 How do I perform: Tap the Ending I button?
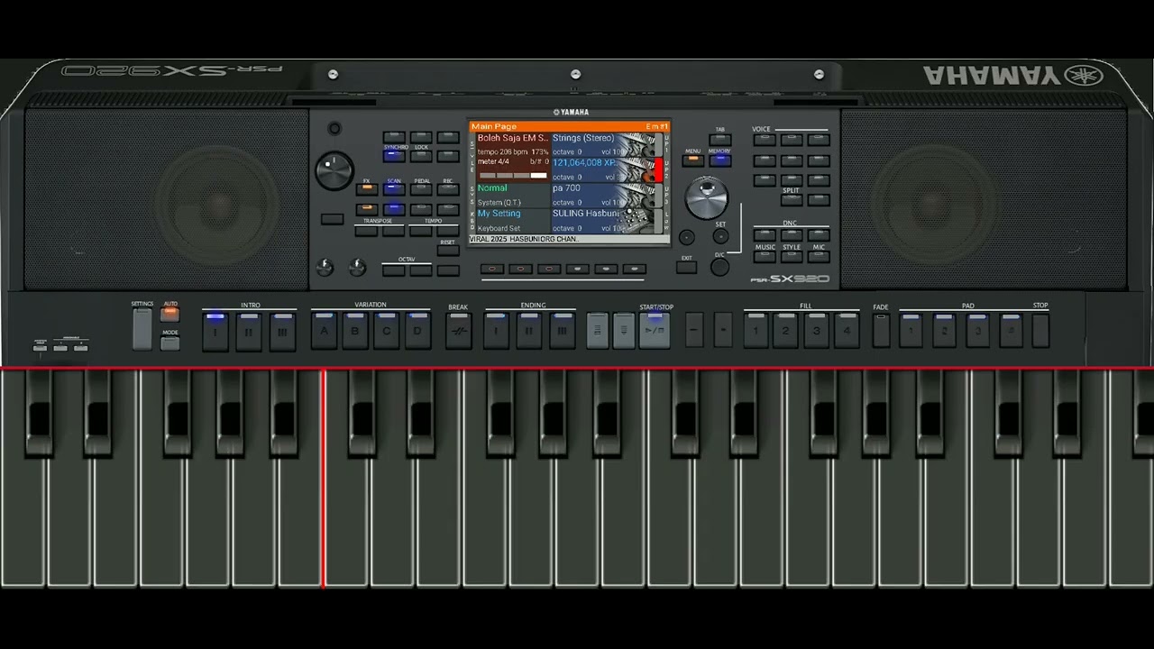click(x=495, y=330)
